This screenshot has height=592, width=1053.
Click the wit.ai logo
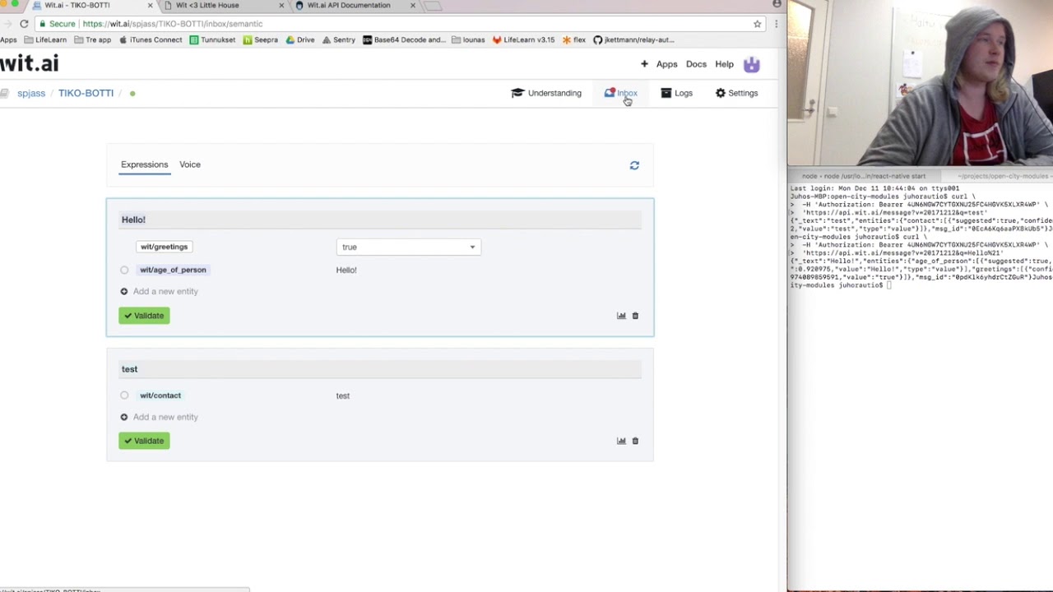click(29, 63)
